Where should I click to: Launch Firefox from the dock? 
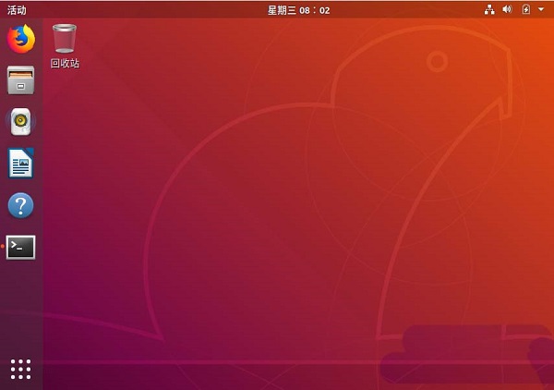[x=20, y=39]
